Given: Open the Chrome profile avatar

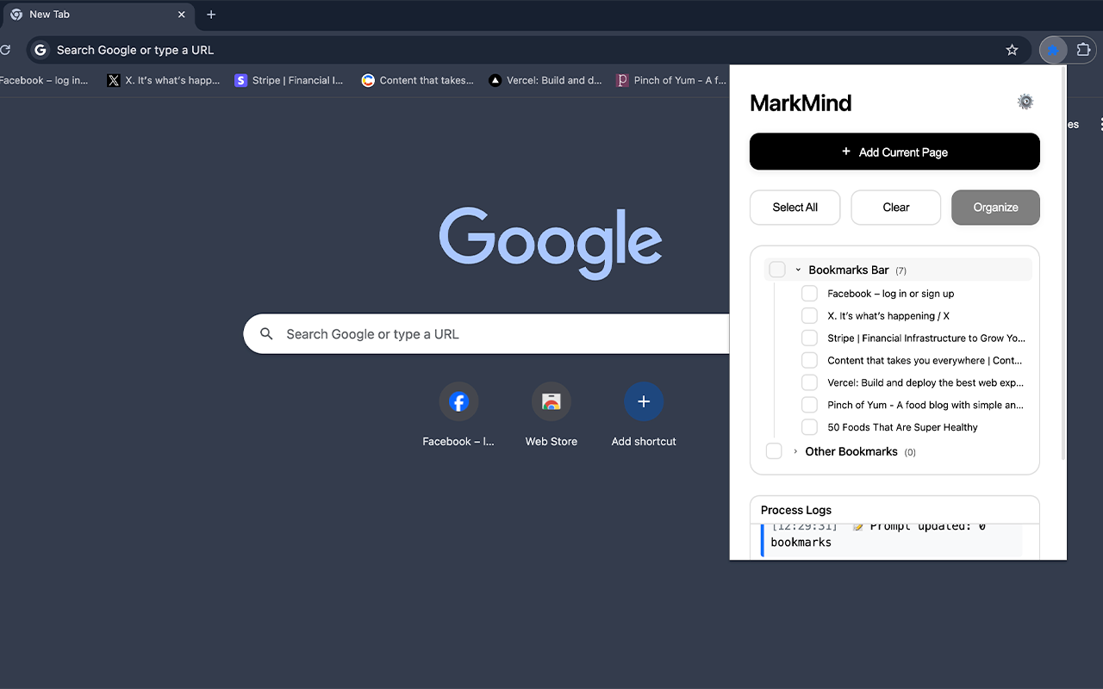Looking at the screenshot, I should 1053,50.
